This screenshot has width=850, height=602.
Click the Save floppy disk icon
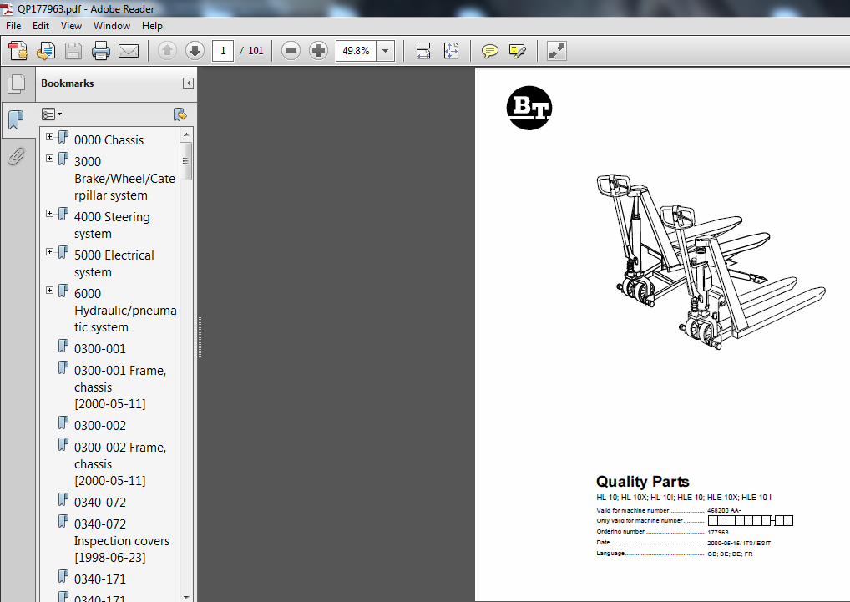click(73, 51)
